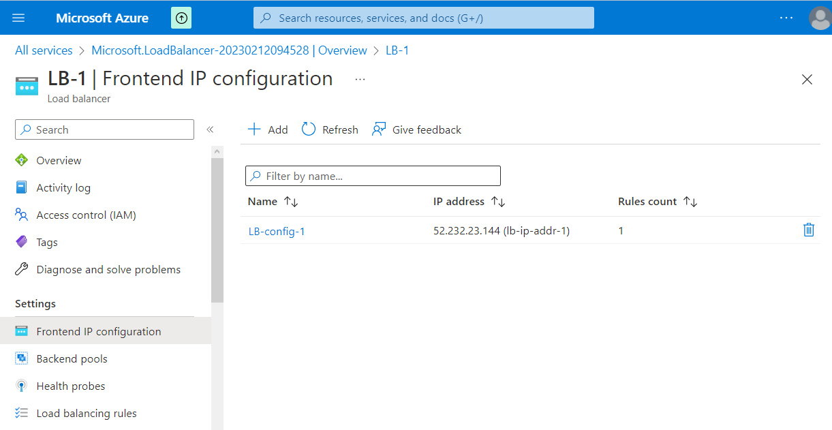
Task: Click the LB-1 breadcrumb link
Action: point(397,50)
